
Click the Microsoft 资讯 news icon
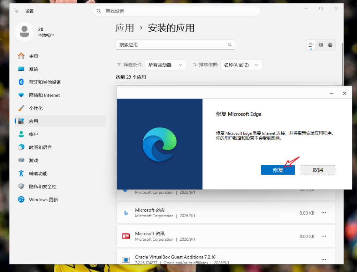coord(126,236)
